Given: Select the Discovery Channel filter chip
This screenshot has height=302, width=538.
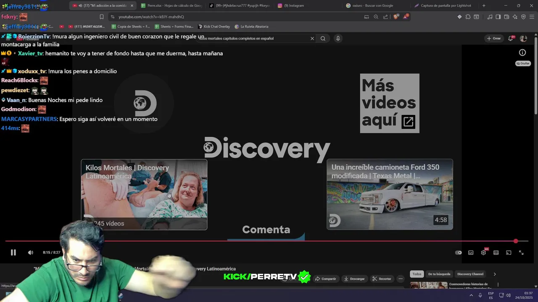Looking at the screenshot, I should click(470, 274).
